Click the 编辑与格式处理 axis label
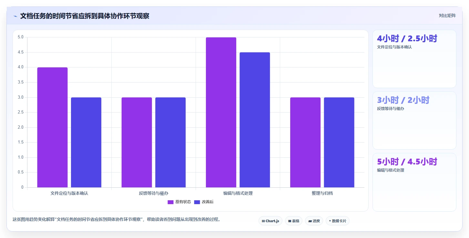This screenshot has width=469, height=238. coord(238,193)
